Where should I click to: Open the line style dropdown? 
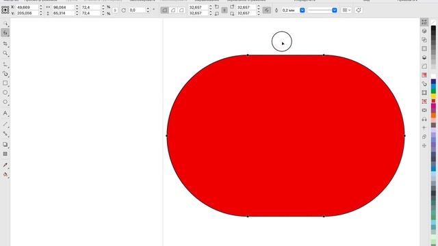[335, 10]
